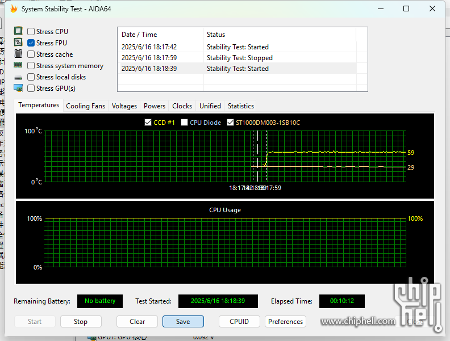Click the Test Started value 2025/6/16 18:18:39
This screenshot has height=341, width=450.
pyautogui.click(x=218, y=301)
